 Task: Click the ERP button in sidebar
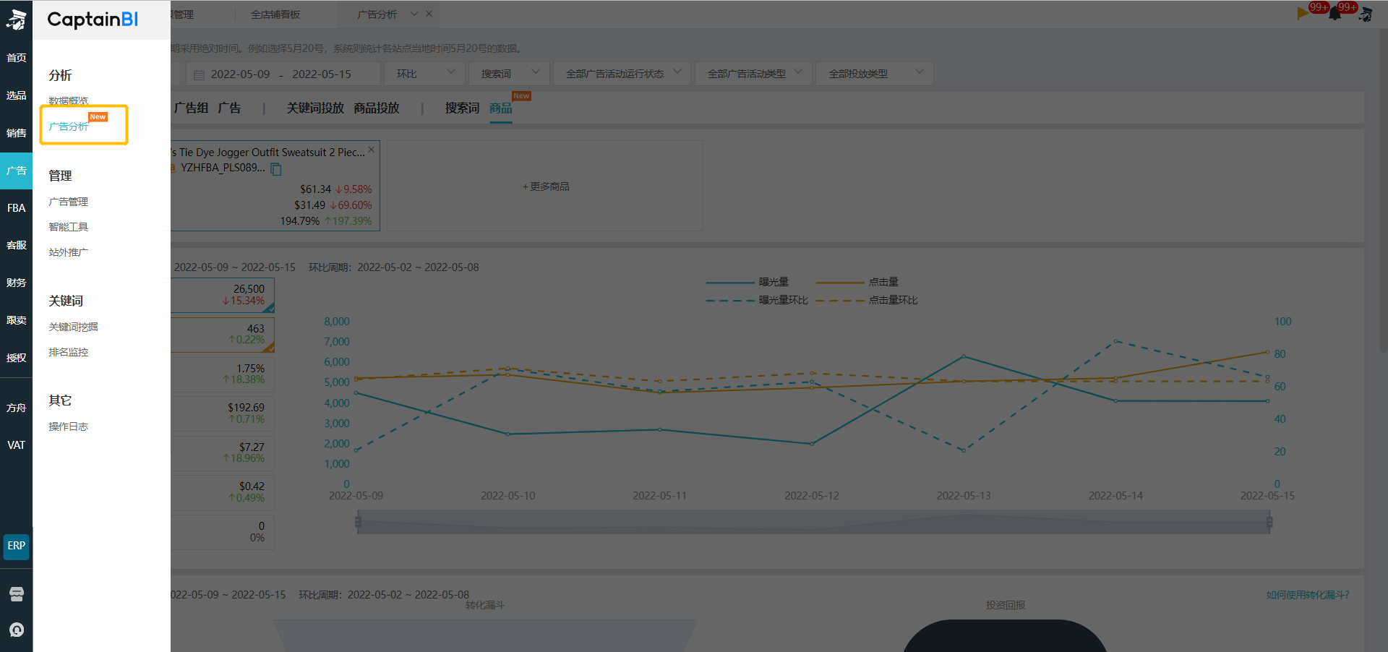click(17, 546)
